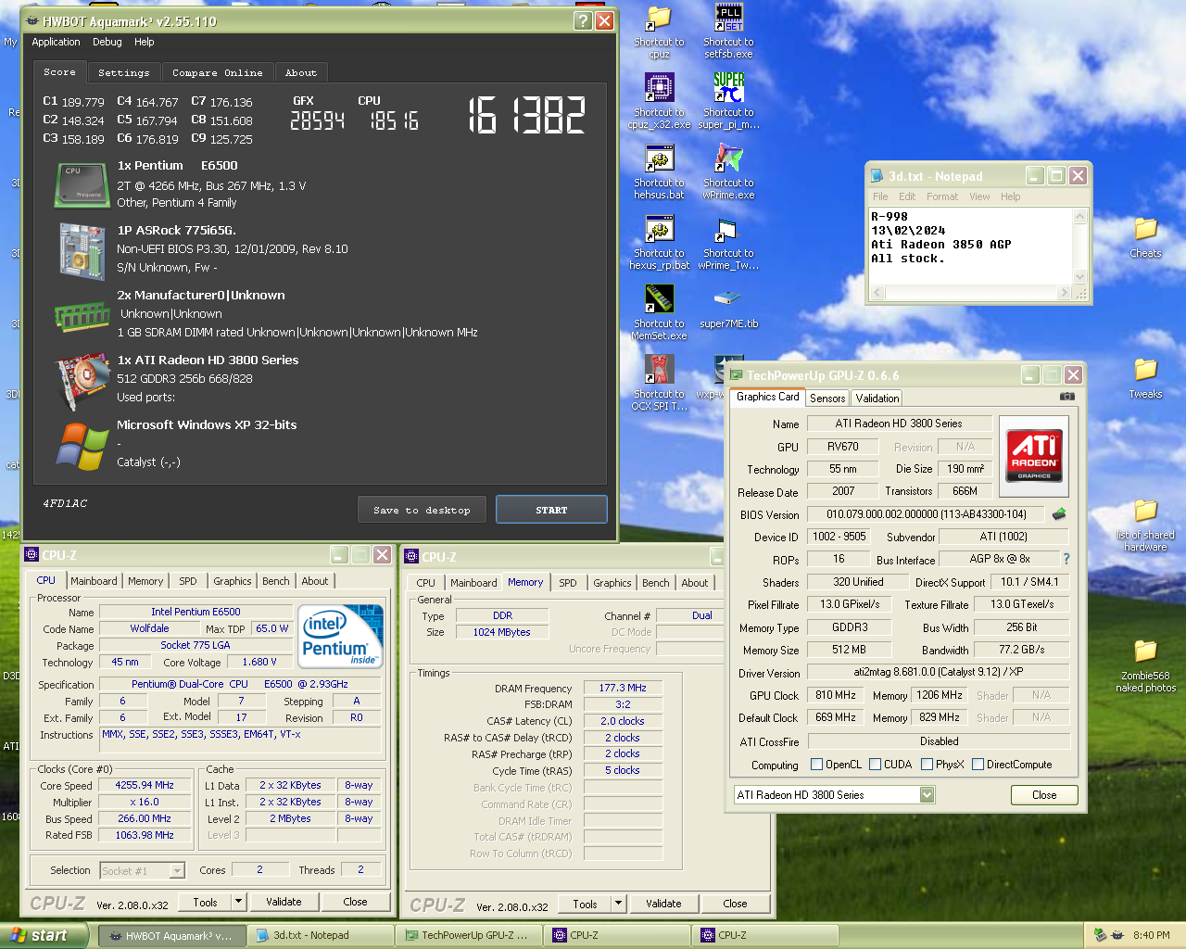This screenshot has height=949, width=1186.
Task: Select the Zombie568 folder on desktop
Action: [1145, 666]
